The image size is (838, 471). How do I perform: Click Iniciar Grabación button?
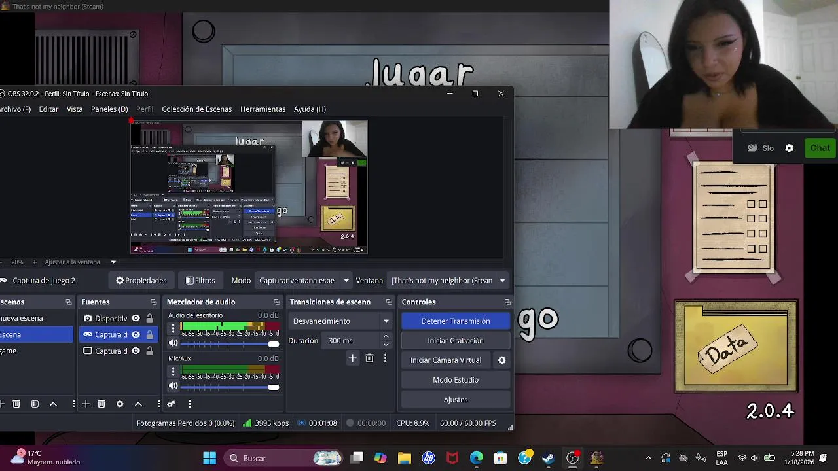(x=456, y=341)
